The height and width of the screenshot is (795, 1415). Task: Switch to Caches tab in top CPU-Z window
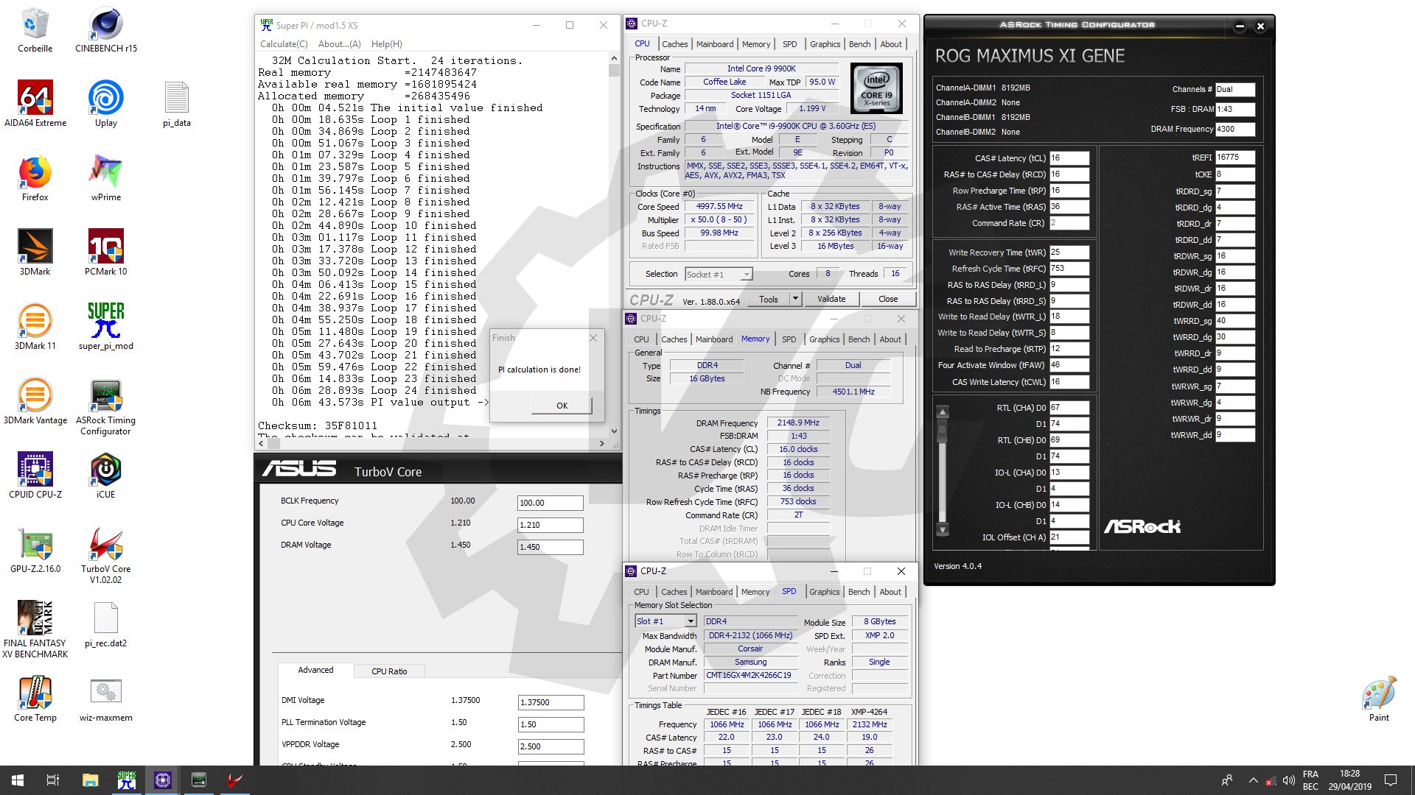(674, 44)
